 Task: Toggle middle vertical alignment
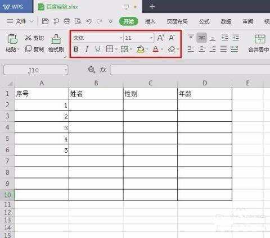[x=201, y=38]
